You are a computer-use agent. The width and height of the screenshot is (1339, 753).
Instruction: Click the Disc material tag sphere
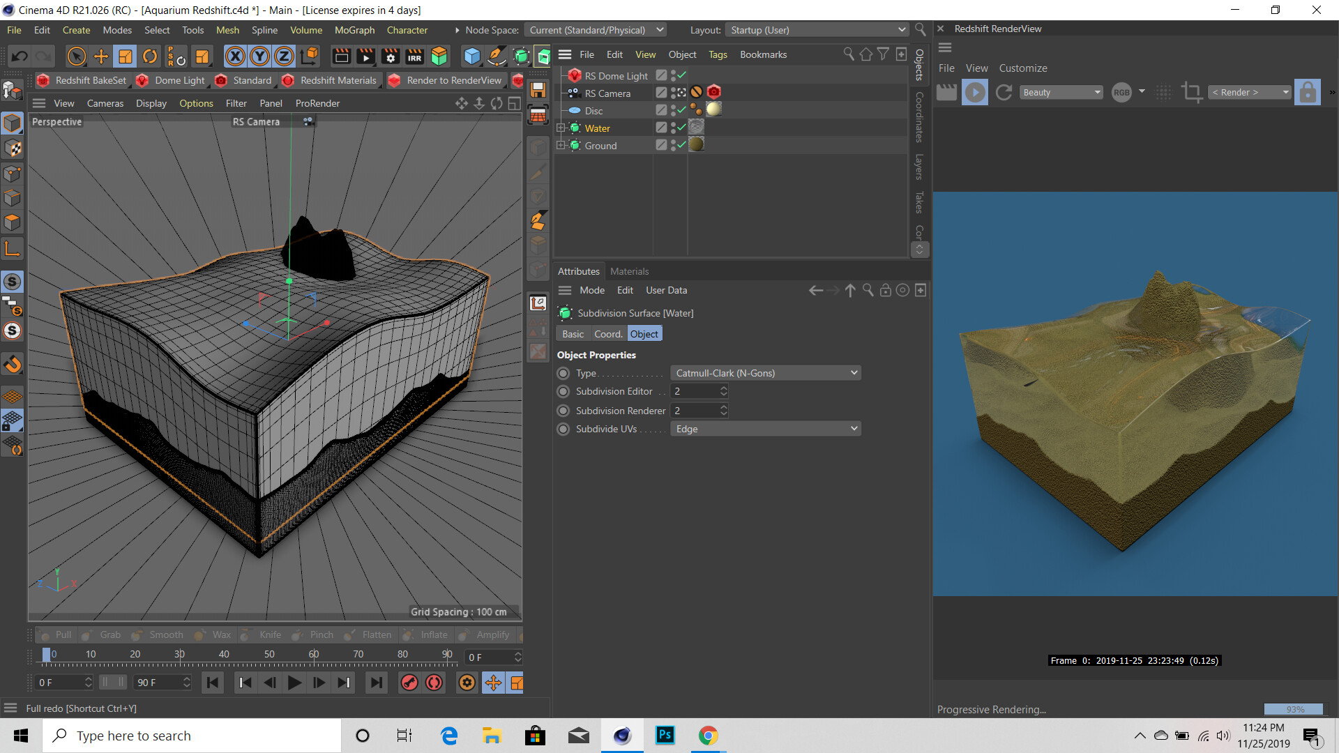(713, 109)
